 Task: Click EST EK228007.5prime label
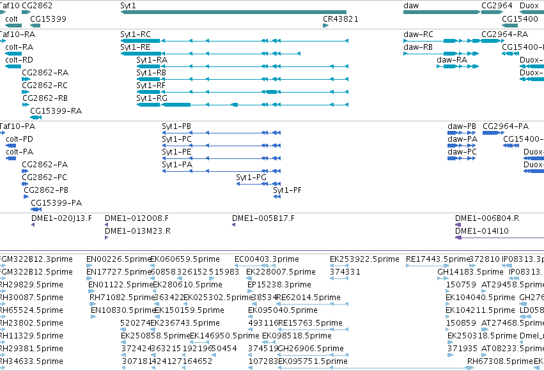click(281, 272)
